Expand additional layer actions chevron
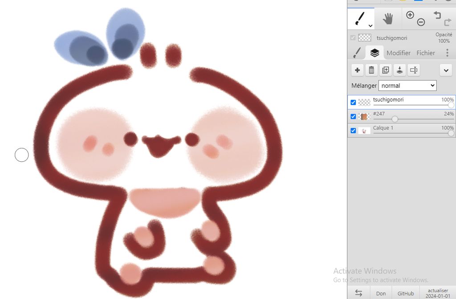Screen dimensions: 456x299 (x=446, y=70)
